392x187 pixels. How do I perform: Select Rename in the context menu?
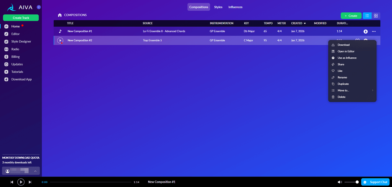(342, 78)
